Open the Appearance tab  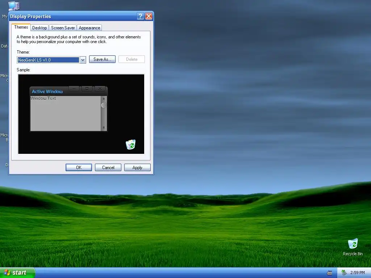click(89, 28)
